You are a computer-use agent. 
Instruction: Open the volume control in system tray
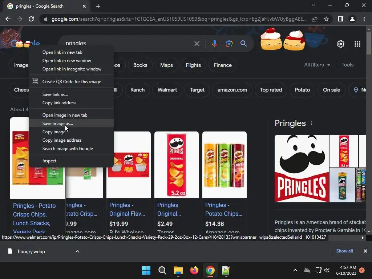(x=327, y=270)
